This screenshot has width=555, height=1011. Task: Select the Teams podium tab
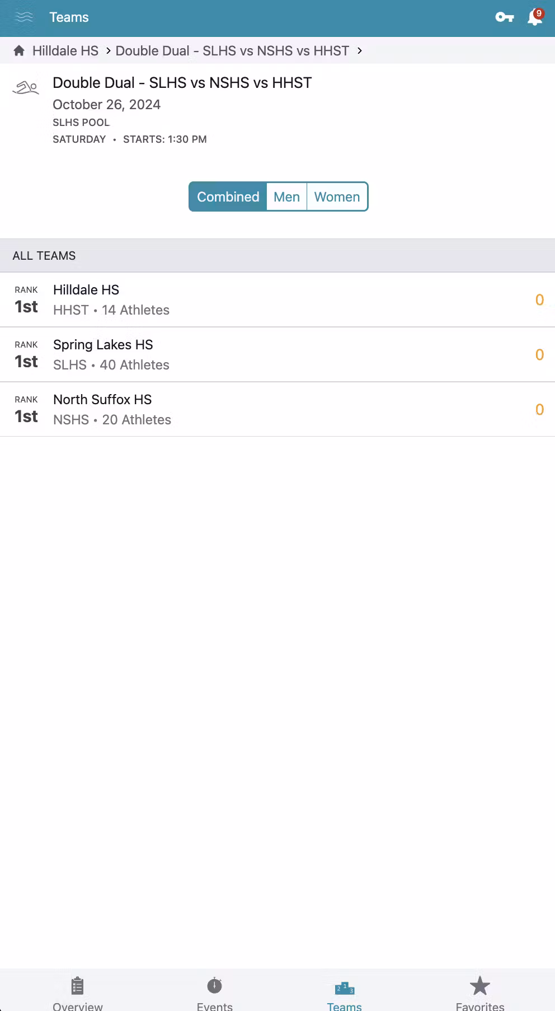(344, 990)
